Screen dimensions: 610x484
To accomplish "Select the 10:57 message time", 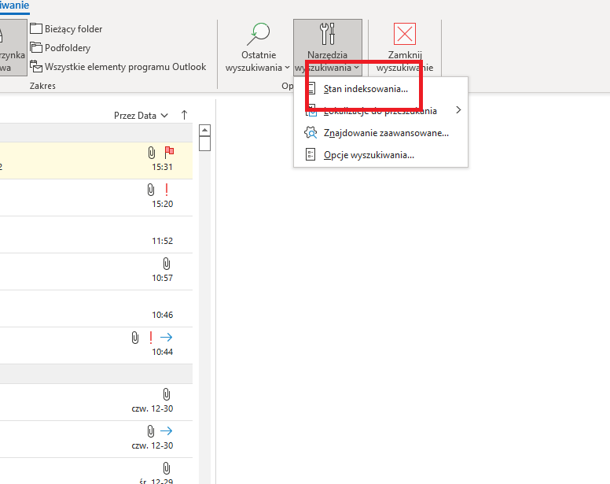I will click(162, 278).
